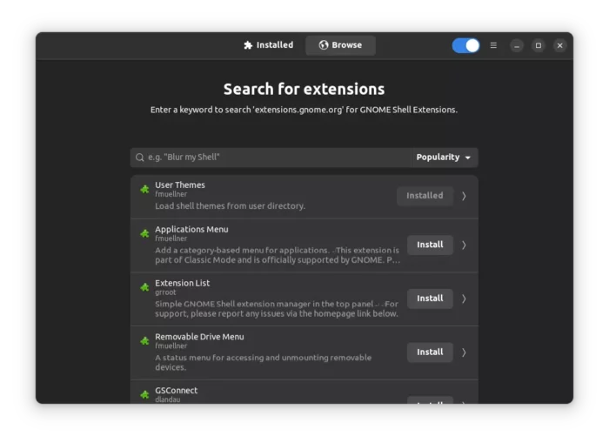This screenshot has width=609, height=443.
Task: Open the Popularity sort dropdown
Action: point(444,158)
